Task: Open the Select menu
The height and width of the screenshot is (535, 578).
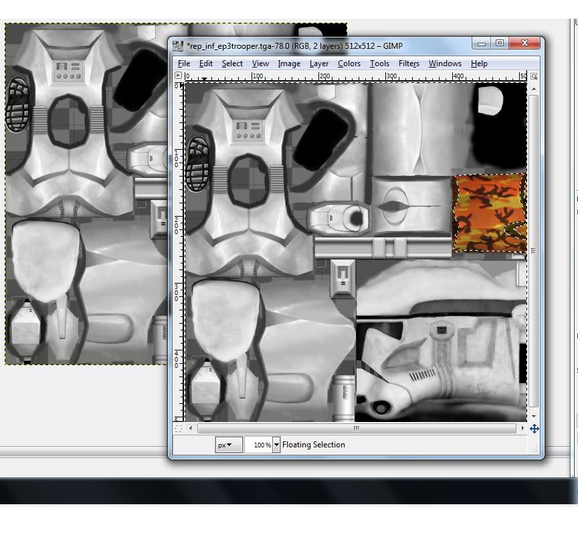Action: [232, 64]
